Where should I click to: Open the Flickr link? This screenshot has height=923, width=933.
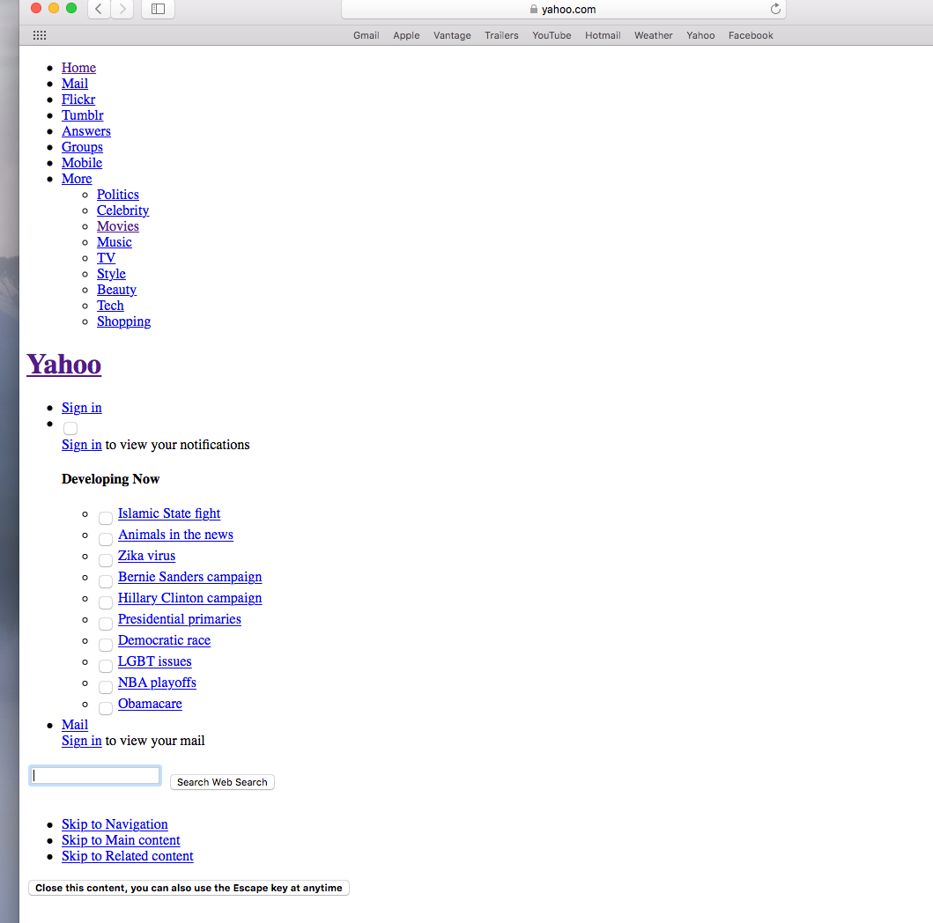click(x=78, y=100)
